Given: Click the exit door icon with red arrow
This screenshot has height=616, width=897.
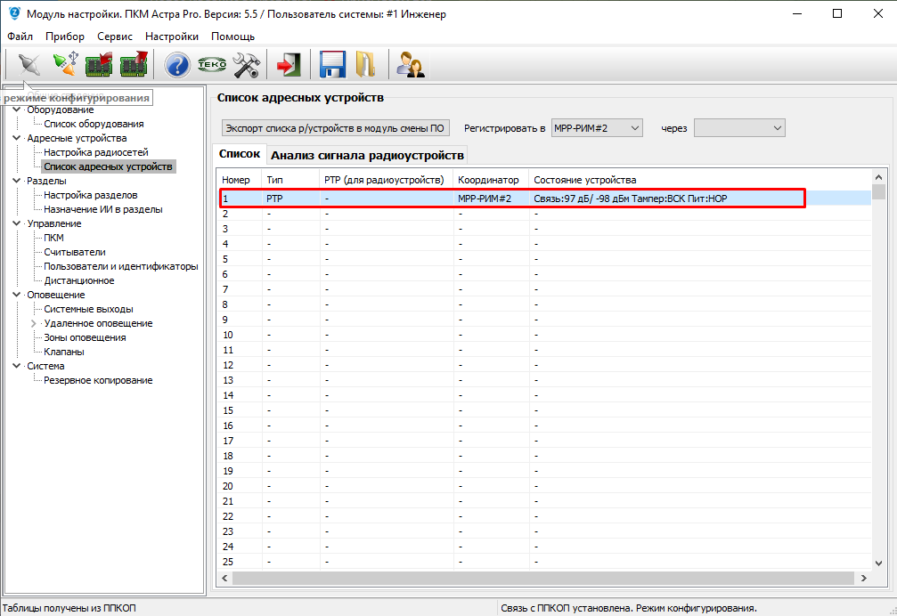Looking at the screenshot, I should (x=288, y=65).
